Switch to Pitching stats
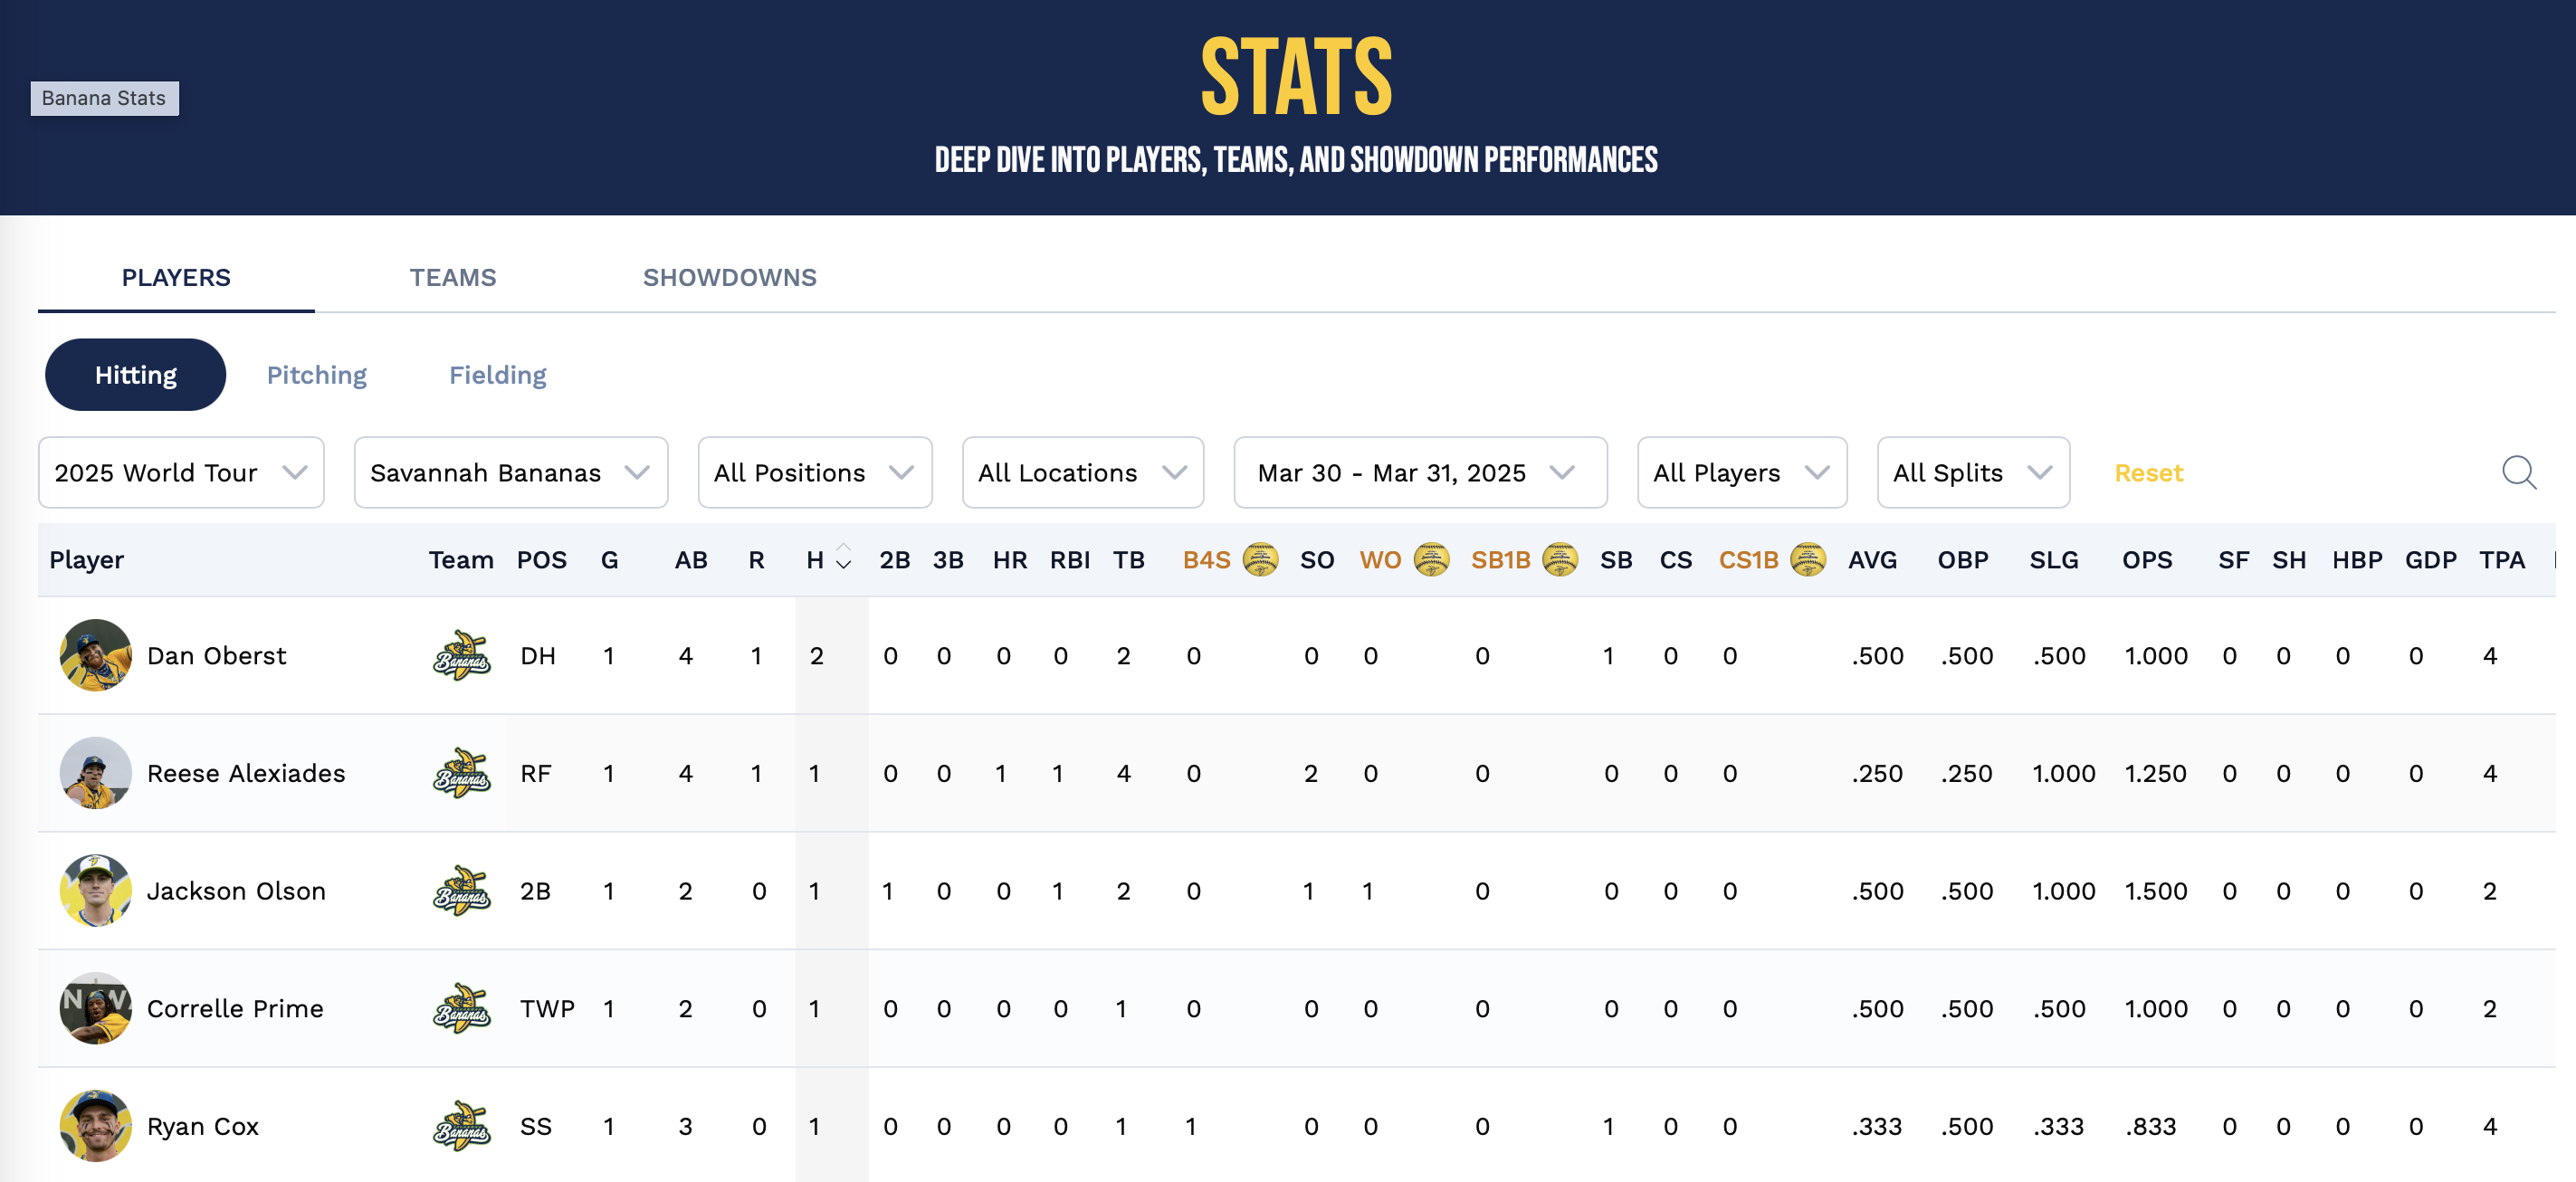2576x1182 pixels. [316, 375]
